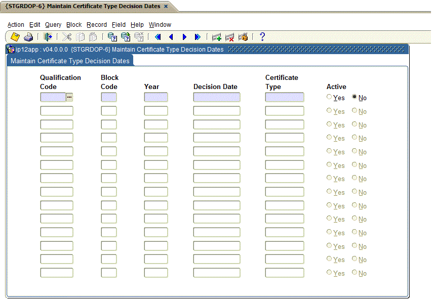432x303 pixels.
Task: Open the Query menu
Action: 53,25
